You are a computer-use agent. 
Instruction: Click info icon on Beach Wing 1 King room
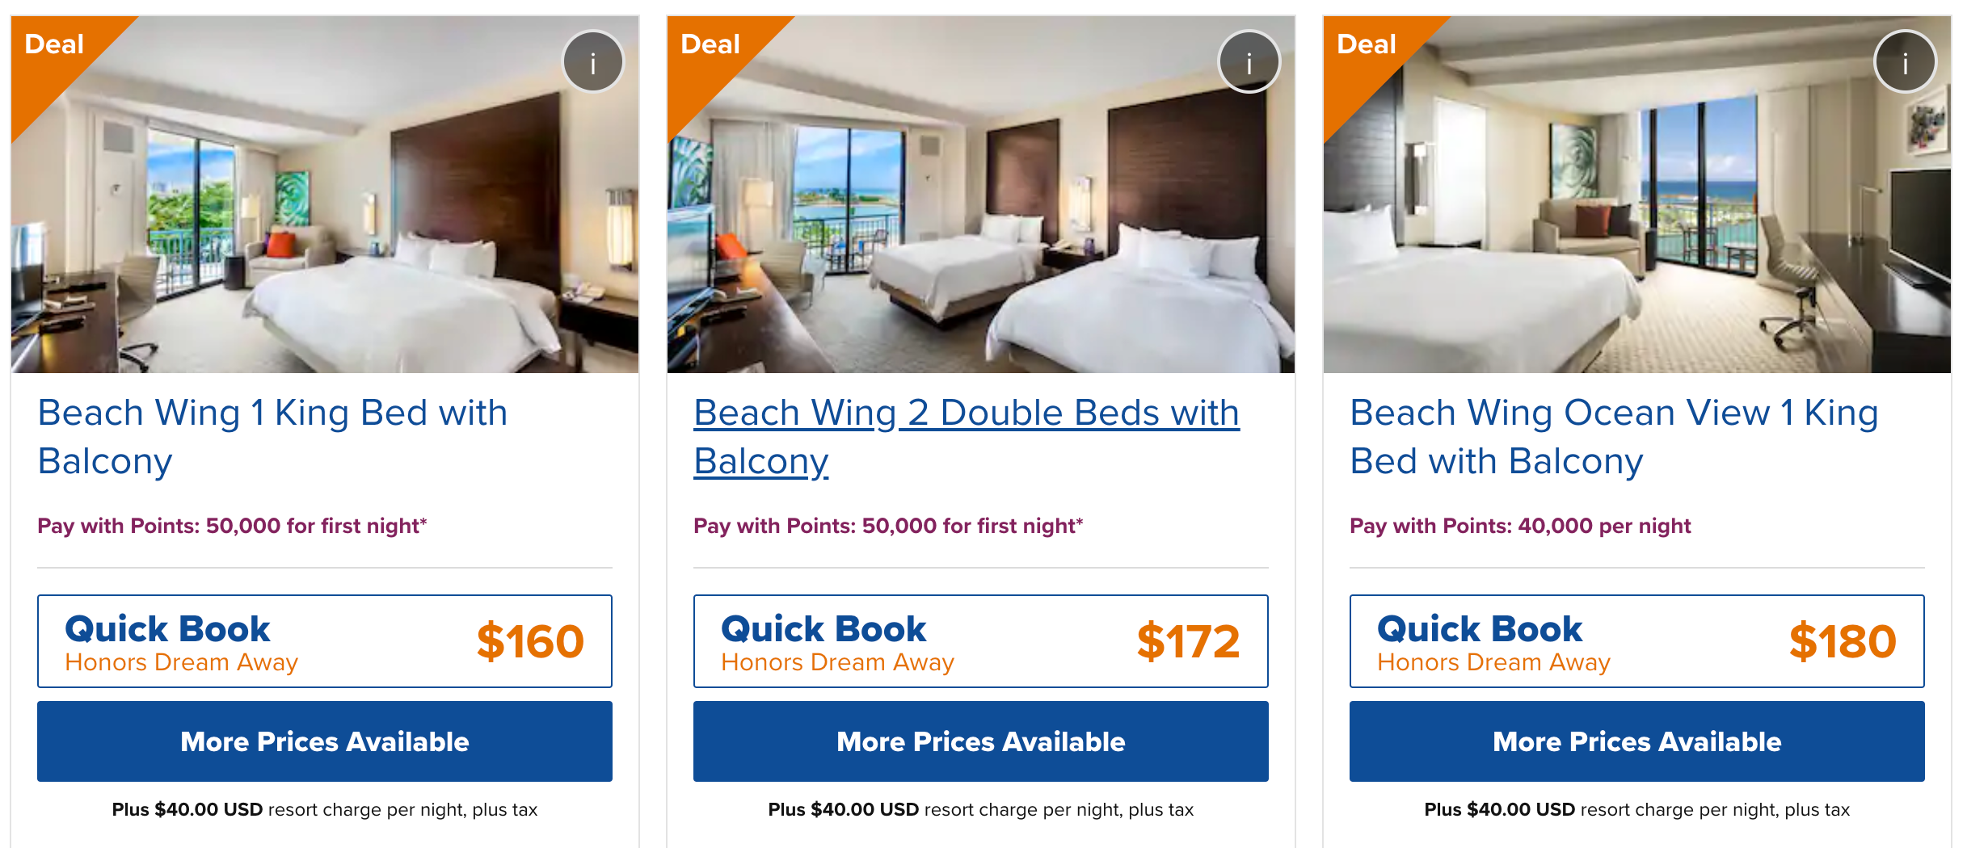[593, 62]
